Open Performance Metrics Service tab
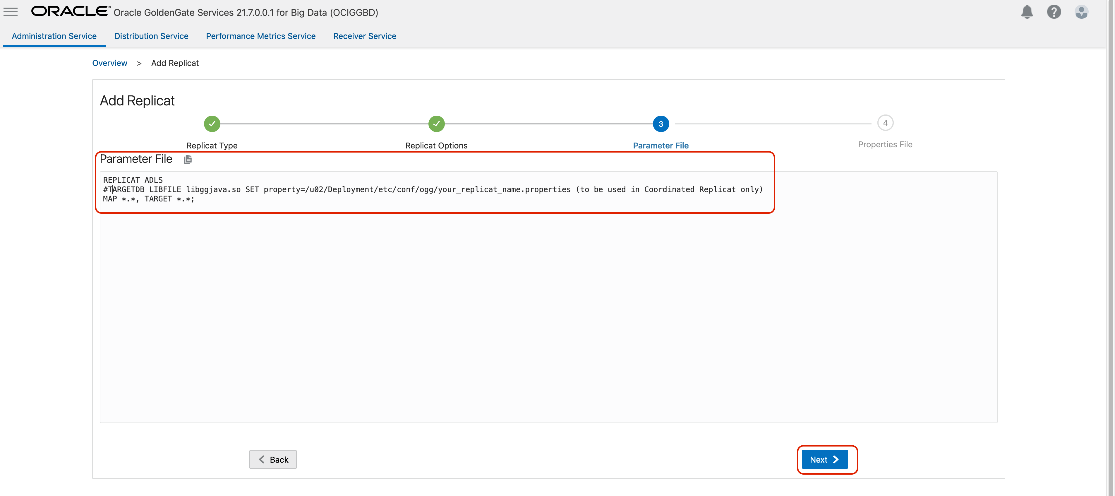 coord(260,36)
